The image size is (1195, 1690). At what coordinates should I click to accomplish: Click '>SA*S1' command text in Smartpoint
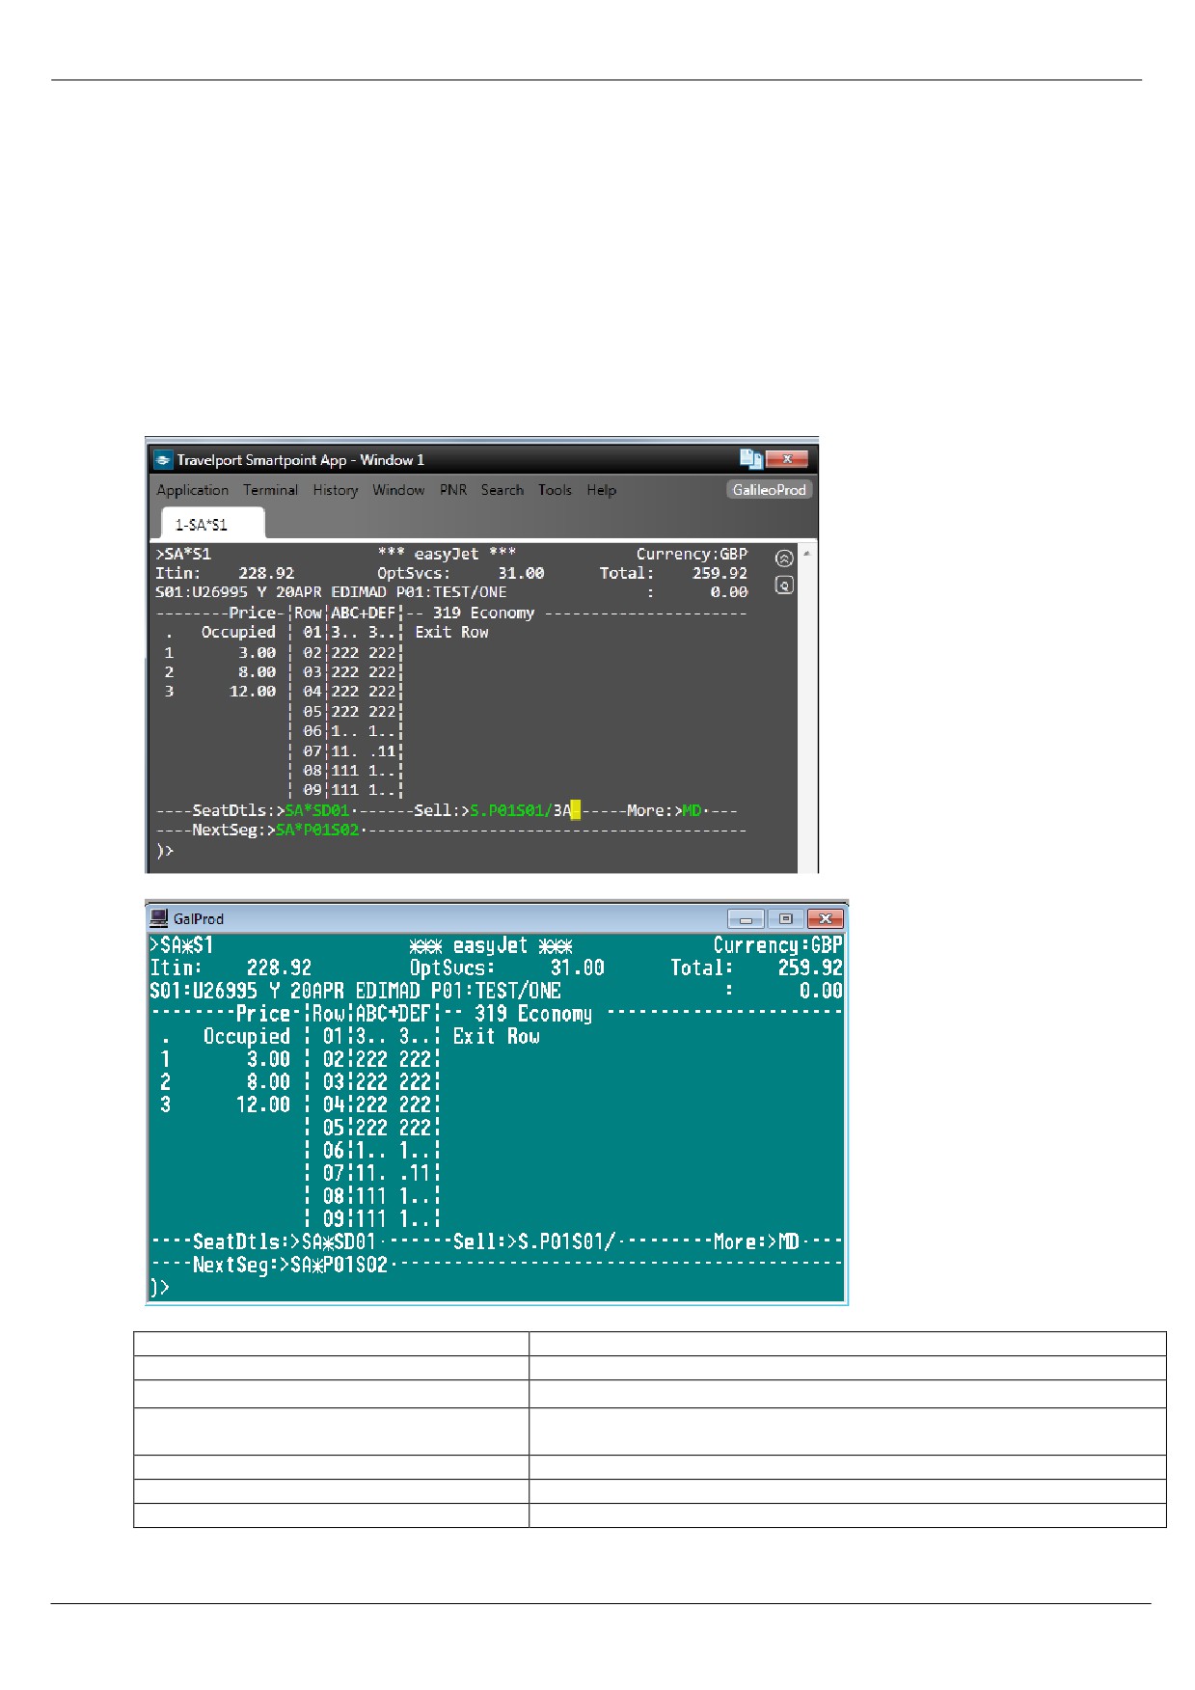[183, 554]
